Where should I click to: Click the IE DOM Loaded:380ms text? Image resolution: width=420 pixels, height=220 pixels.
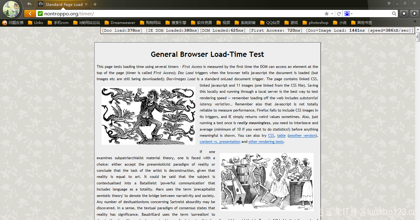tap(172, 30)
